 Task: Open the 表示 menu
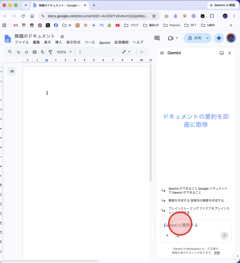pyautogui.click(x=48, y=43)
